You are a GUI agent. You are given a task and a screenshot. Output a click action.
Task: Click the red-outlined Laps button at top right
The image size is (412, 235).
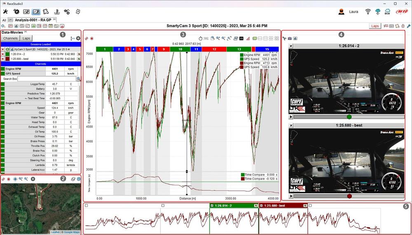(375, 26)
